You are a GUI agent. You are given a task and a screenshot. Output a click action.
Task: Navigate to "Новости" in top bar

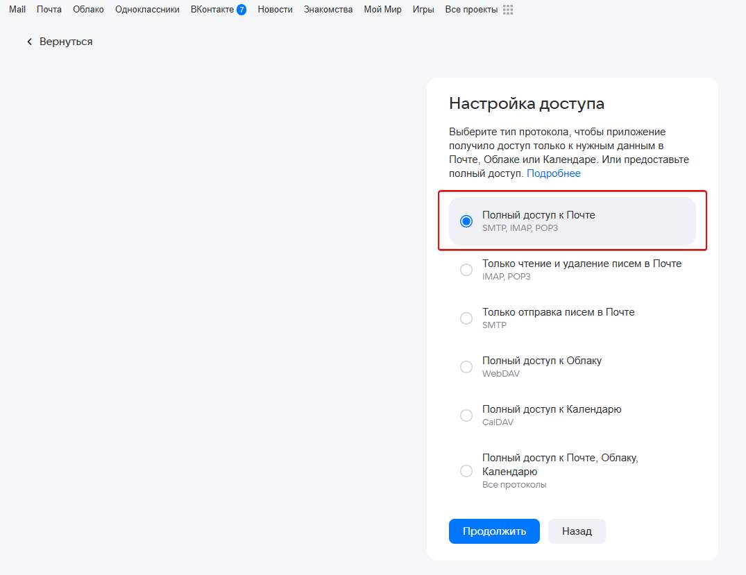275,10
